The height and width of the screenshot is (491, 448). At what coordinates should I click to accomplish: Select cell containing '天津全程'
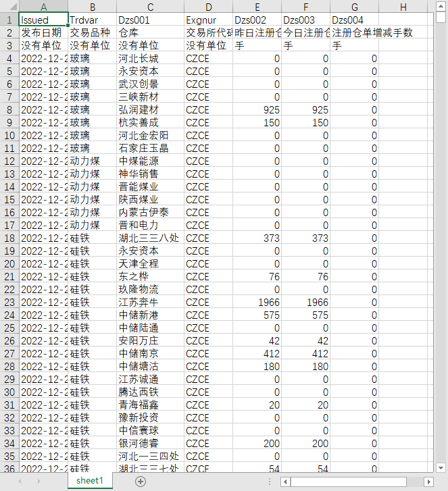[x=151, y=263]
